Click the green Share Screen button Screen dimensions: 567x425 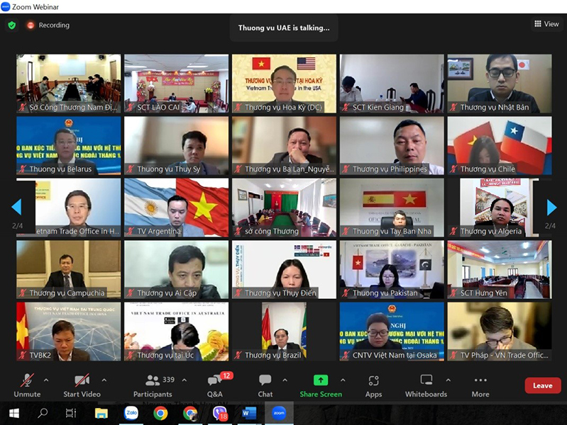coord(320,385)
